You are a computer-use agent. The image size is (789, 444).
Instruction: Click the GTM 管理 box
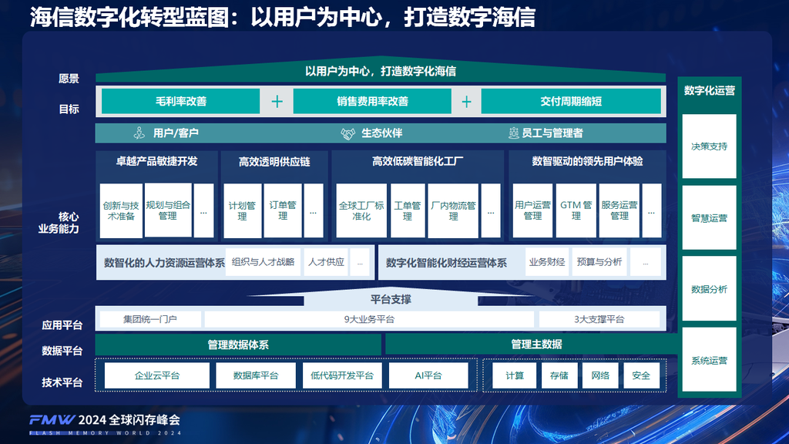pyautogui.click(x=576, y=210)
